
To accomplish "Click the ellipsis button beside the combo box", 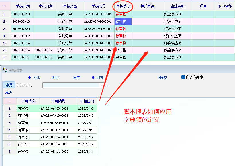I will 107,85.
